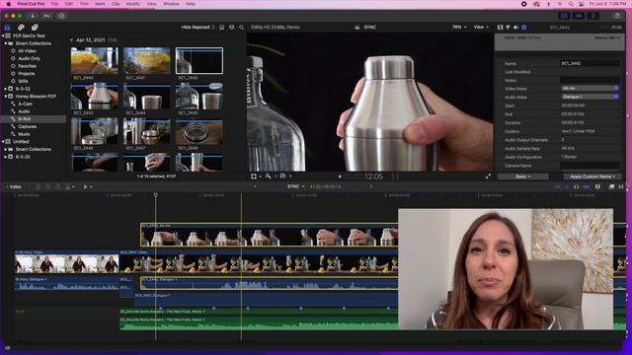Click Apply Custom Name button

[592, 177]
